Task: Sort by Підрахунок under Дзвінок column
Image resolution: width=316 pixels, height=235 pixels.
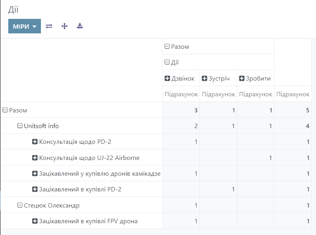Action: click(181, 94)
